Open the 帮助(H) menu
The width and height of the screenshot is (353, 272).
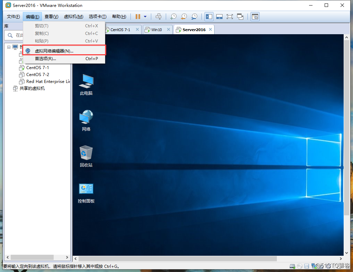(x=119, y=17)
